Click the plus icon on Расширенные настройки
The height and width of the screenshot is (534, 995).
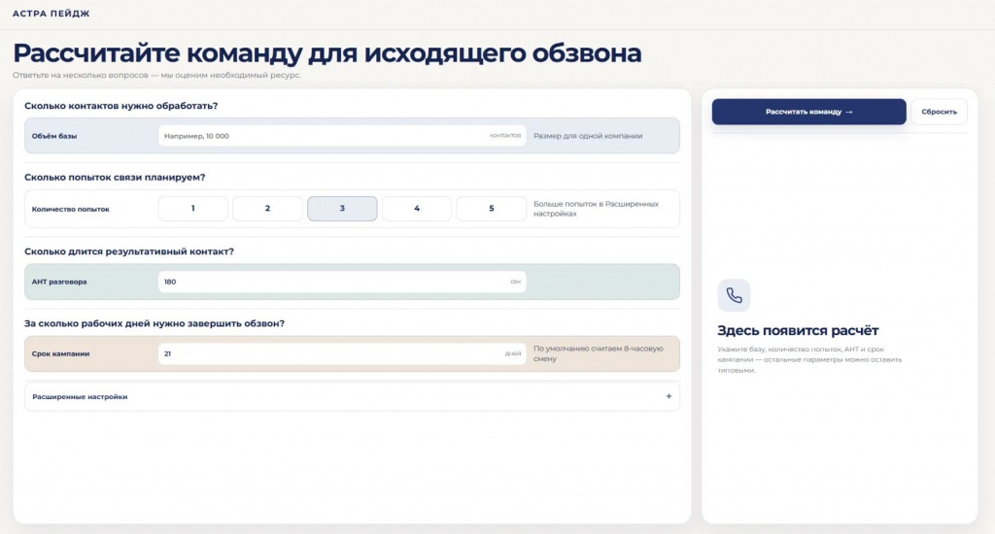[669, 396]
